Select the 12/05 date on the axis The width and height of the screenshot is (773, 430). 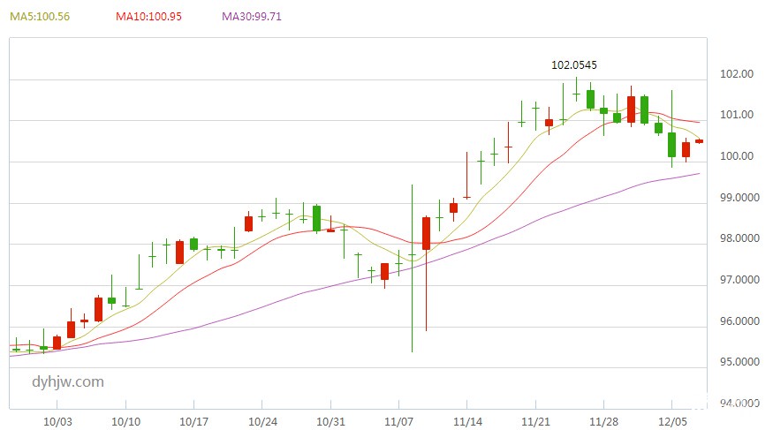(673, 422)
